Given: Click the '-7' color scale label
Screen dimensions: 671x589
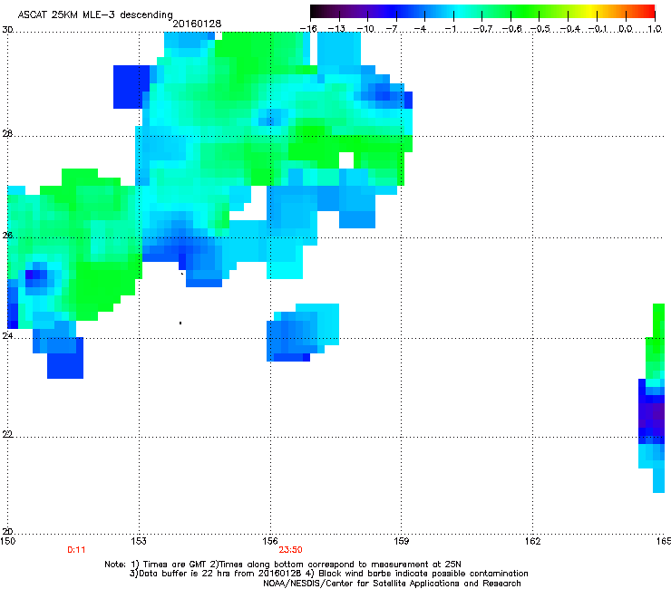Looking at the screenshot, I should point(392,29).
